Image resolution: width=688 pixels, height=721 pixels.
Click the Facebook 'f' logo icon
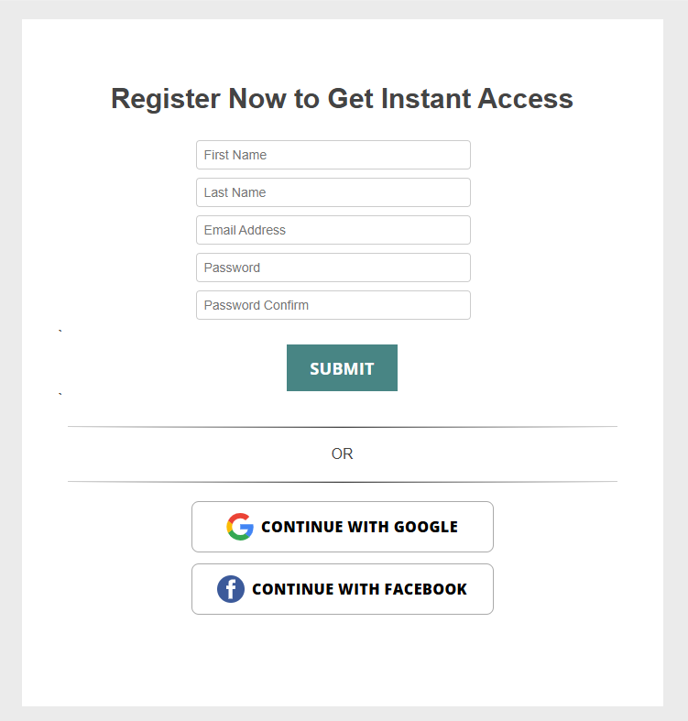[x=231, y=589]
